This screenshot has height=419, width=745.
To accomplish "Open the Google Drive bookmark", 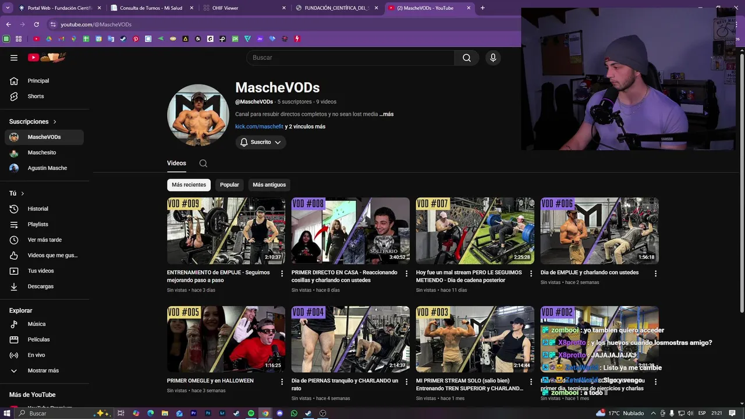I will point(49,39).
